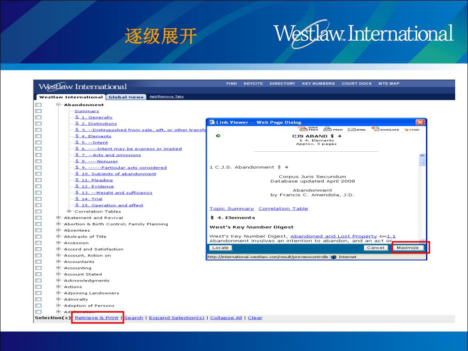Click the Internet zone globe icon

click(334, 257)
